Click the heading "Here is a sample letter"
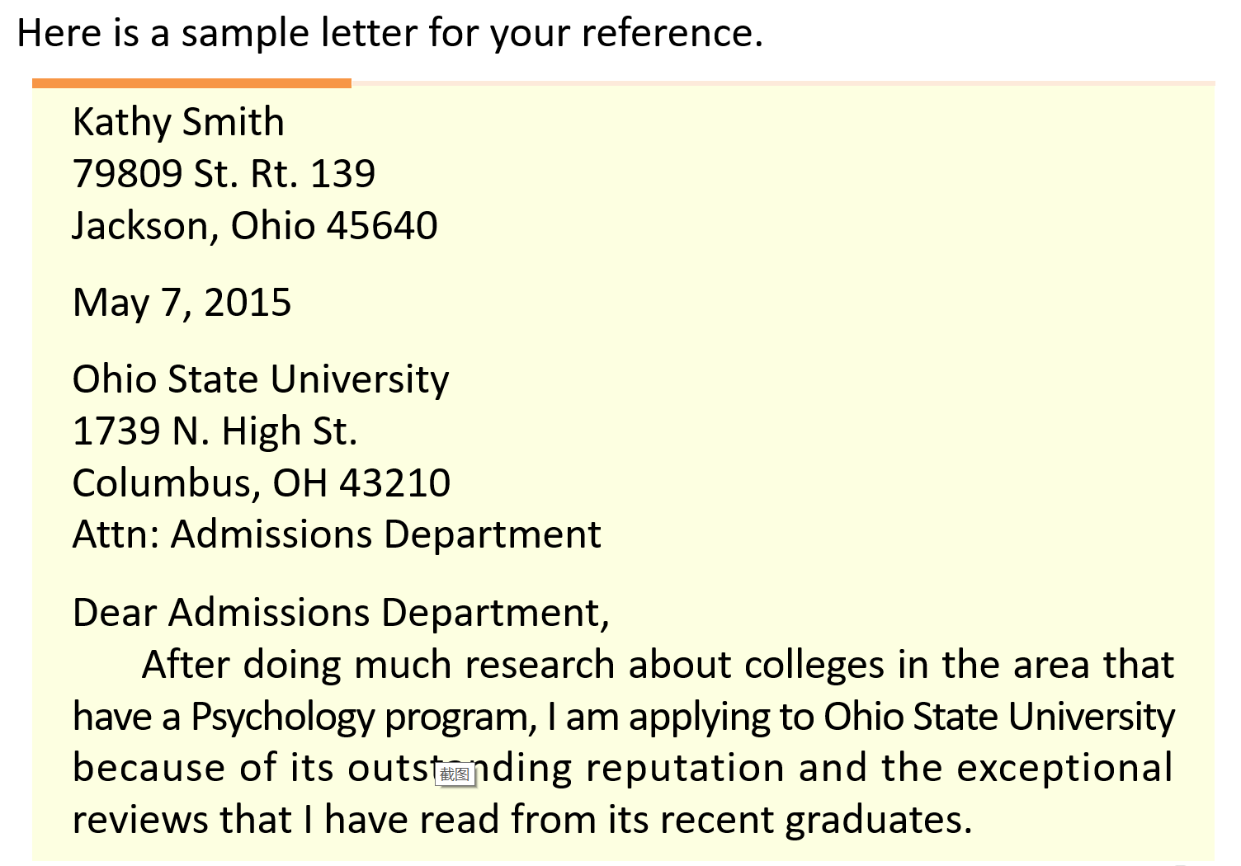The image size is (1241, 866). click(x=389, y=34)
